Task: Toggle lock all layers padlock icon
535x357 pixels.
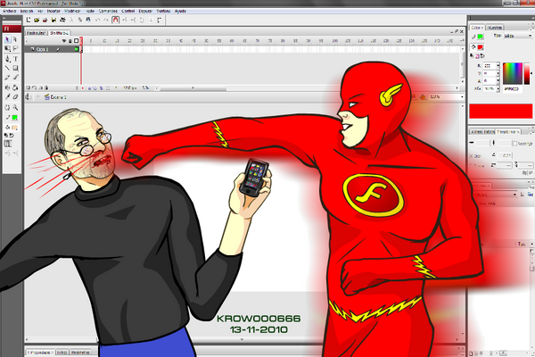Action: pos(70,41)
